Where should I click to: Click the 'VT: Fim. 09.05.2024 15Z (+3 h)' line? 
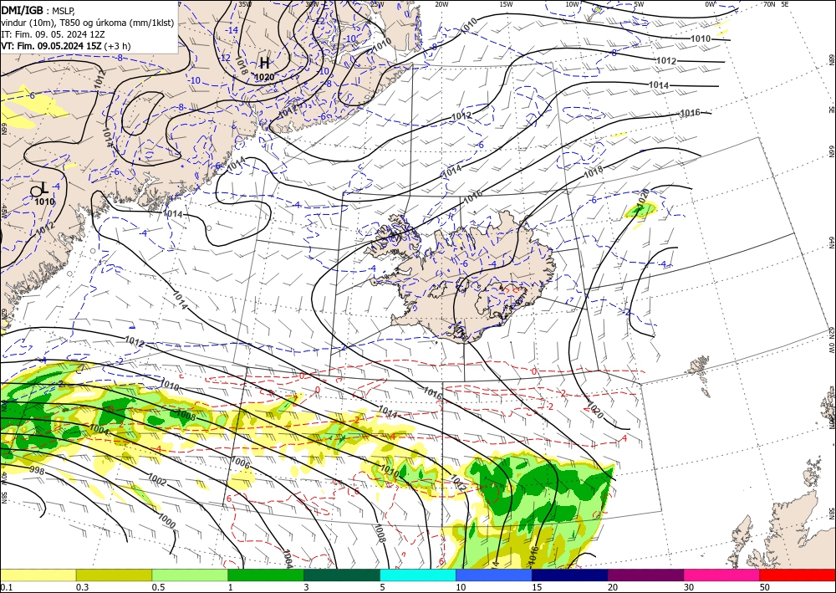click(x=65, y=46)
